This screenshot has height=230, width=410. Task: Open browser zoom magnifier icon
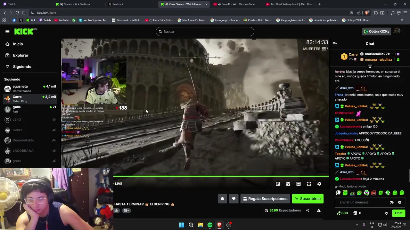click(352, 13)
